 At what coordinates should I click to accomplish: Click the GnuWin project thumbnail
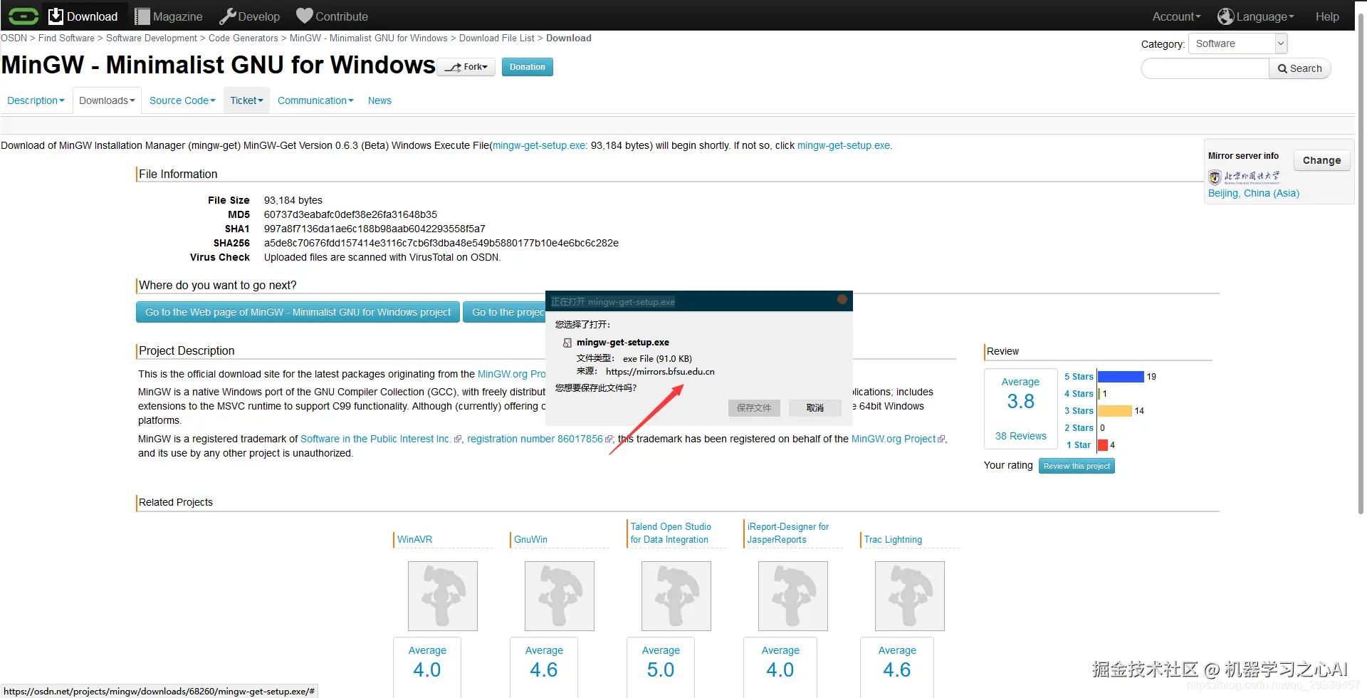tap(560, 596)
